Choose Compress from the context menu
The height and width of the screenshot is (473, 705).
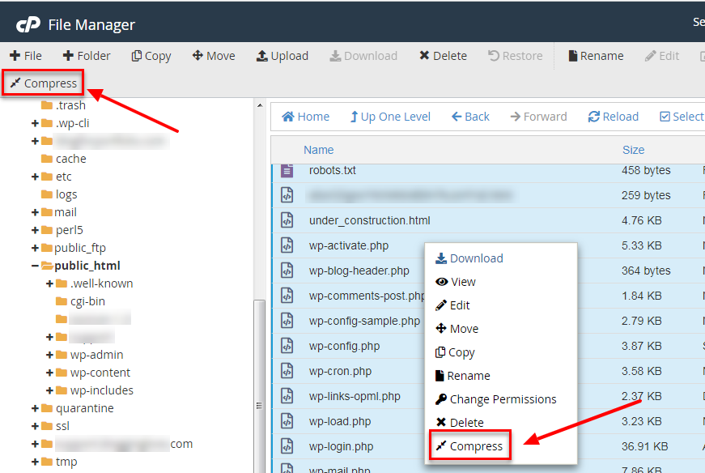click(x=469, y=446)
